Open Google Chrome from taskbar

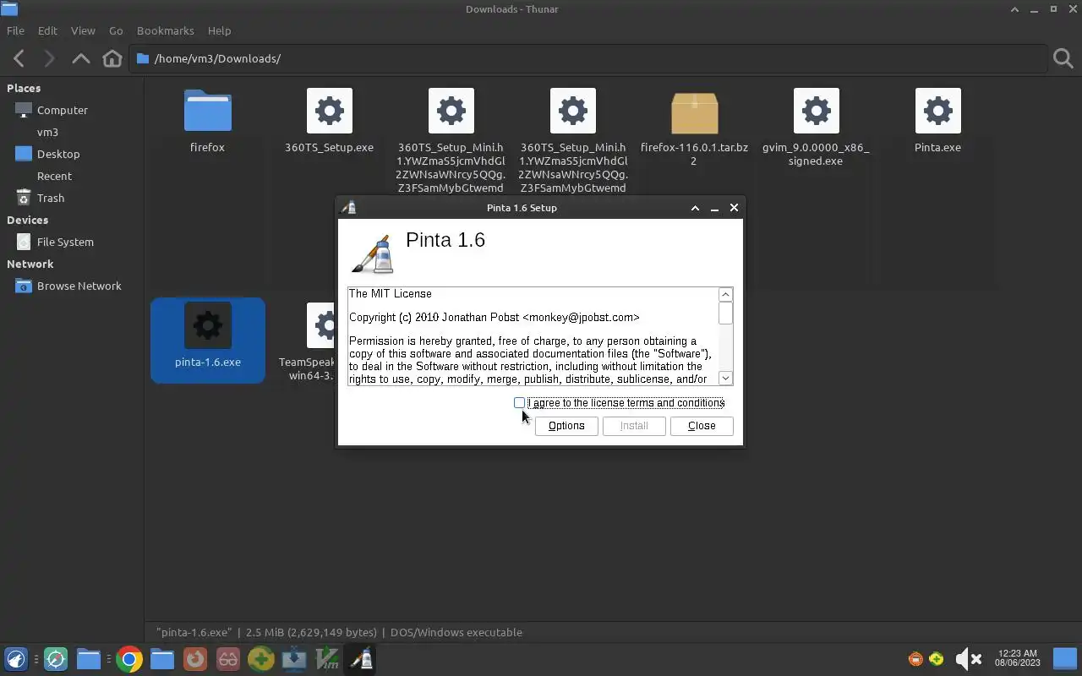(129, 659)
